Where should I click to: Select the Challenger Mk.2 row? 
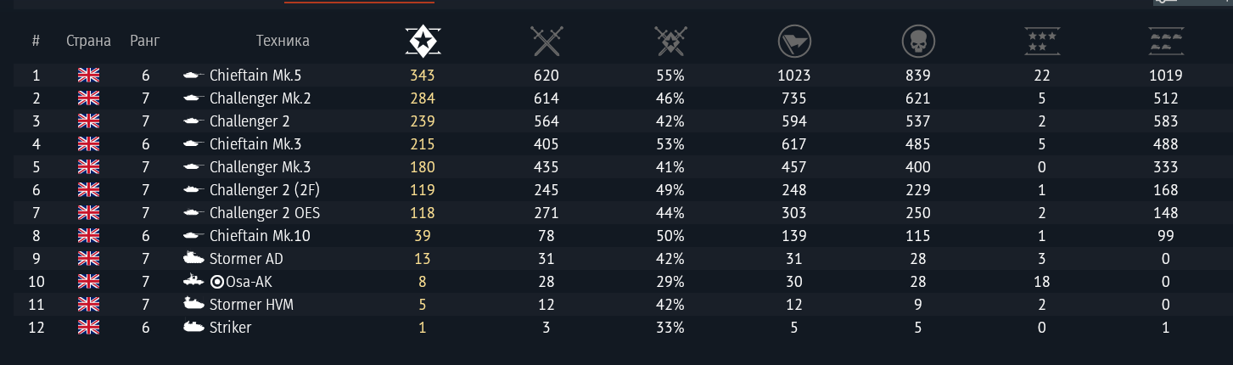(x=260, y=98)
